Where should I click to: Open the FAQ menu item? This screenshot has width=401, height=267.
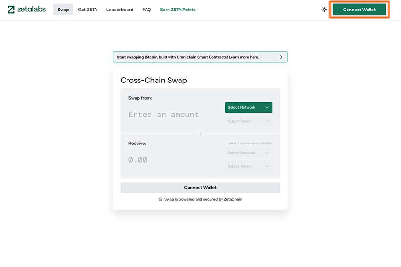click(x=147, y=10)
